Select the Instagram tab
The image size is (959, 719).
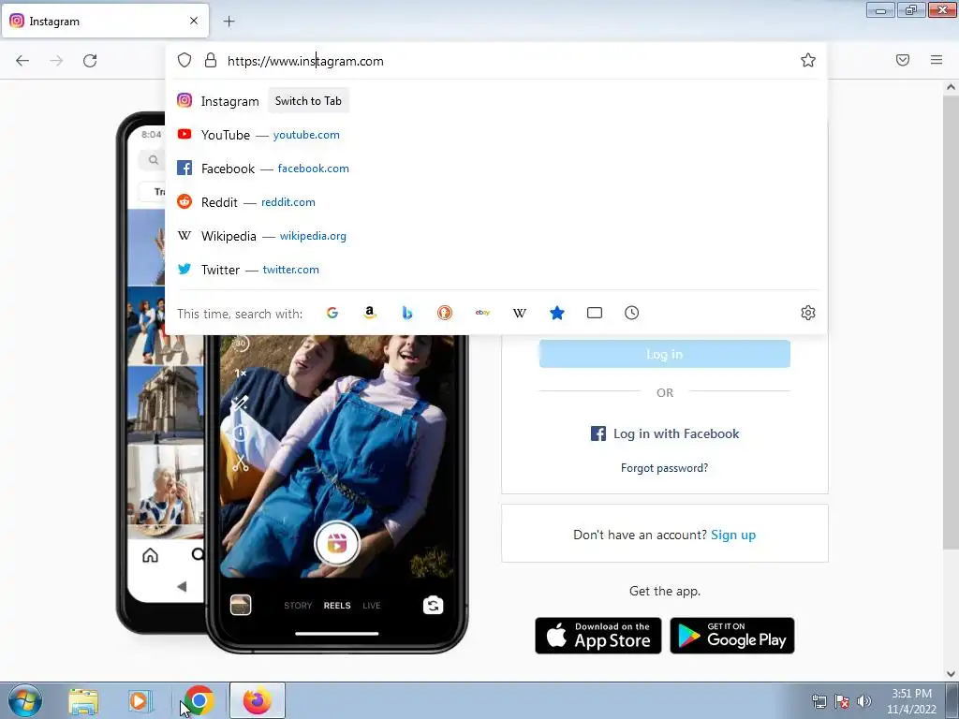(x=105, y=21)
